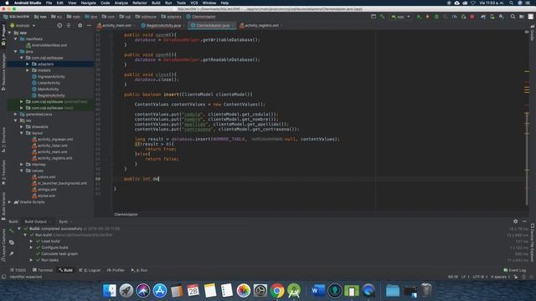
Task: Click the Apply Changes lightning icon
Action: (x=427, y=17)
